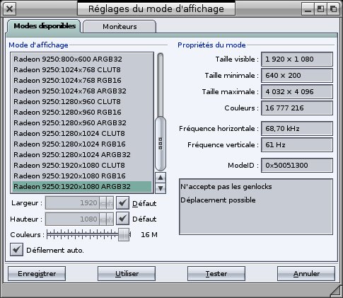Click the titlebar depth gadget
343x298 pixels.
pos(333,8)
